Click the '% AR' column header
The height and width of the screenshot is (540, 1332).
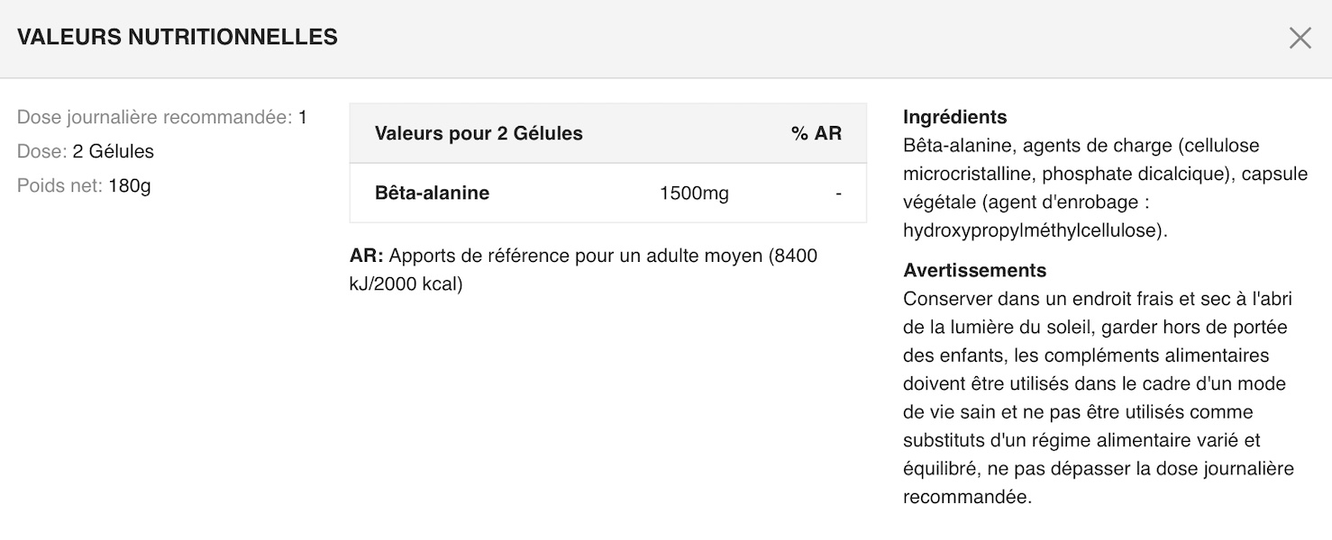pos(816,133)
